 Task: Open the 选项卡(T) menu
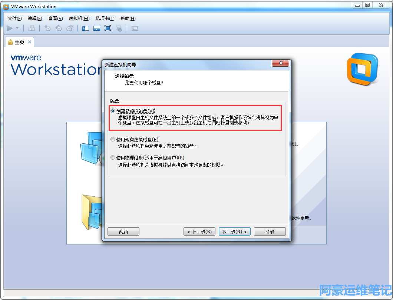click(x=105, y=19)
